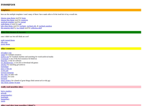Image resolution: width=142 pixels, height=106 pixels.
Task: Visit bettys graphics link
Action: 6,91
